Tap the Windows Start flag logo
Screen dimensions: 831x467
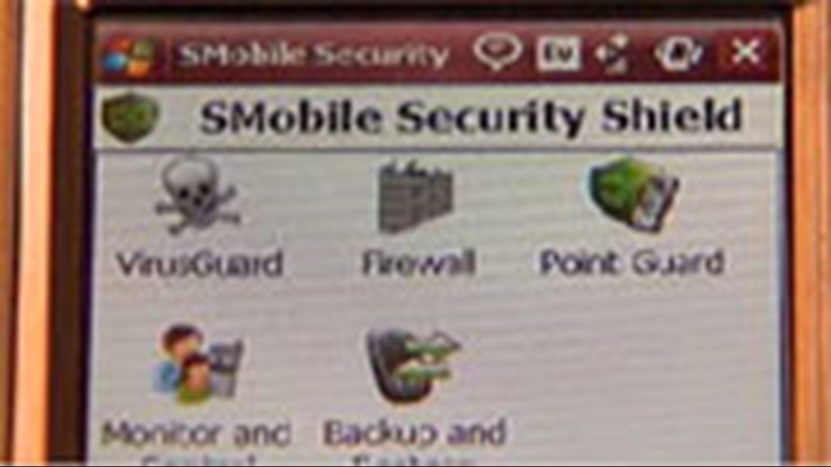pos(130,55)
